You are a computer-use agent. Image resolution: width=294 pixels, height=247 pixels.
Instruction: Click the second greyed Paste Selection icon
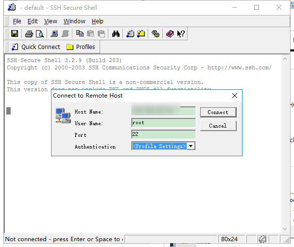pyautogui.click(x=102, y=33)
